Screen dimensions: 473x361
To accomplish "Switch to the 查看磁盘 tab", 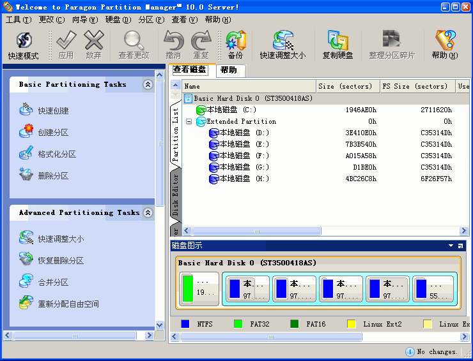I will pyautogui.click(x=192, y=70).
